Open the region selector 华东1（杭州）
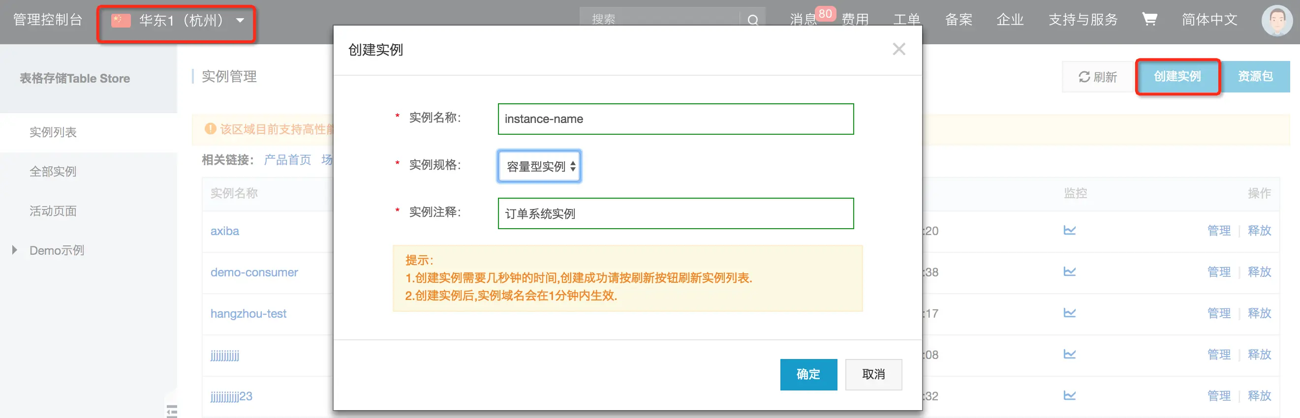 (177, 21)
